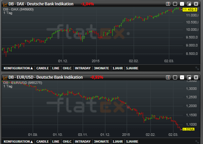Select 5JAHRE range for the EUR/USD chart
Viewport: 203px width, 144px height.
(x=132, y=142)
